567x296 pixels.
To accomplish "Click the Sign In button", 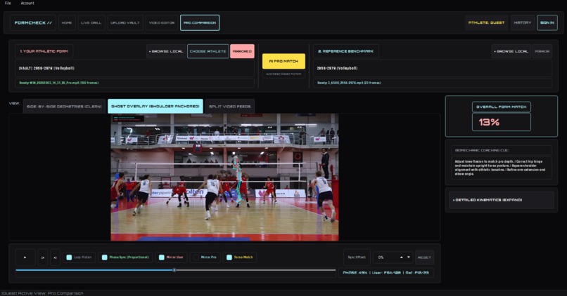I will pos(547,22).
